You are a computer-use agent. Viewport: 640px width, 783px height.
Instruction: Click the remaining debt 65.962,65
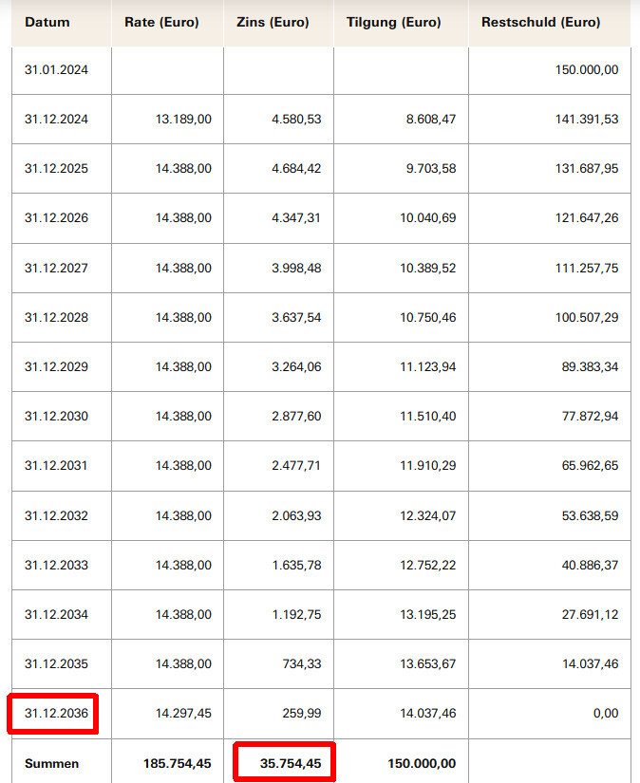coord(588,466)
